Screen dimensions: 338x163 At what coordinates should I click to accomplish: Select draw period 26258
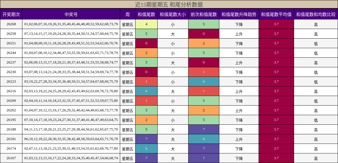coord(11,34)
